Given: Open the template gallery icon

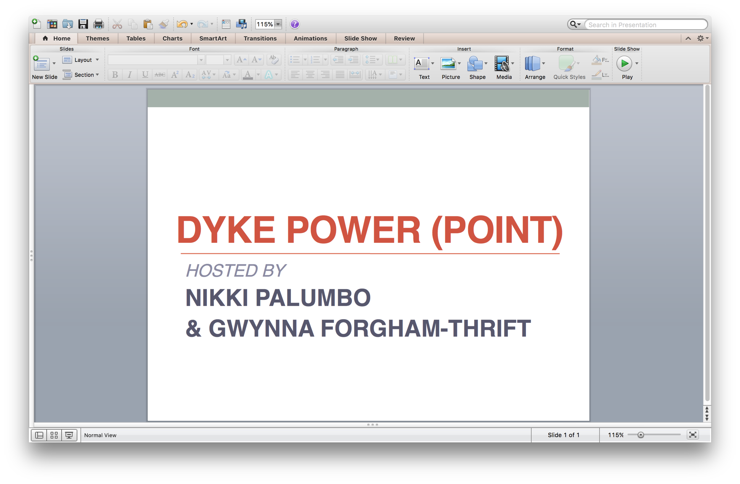Looking at the screenshot, I should click(x=52, y=24).
